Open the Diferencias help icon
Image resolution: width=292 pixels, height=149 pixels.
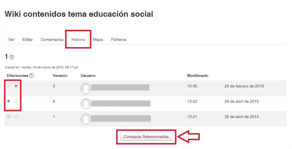pyautogui.click(x=31, y=75)
